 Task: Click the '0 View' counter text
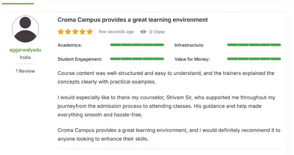157,32
